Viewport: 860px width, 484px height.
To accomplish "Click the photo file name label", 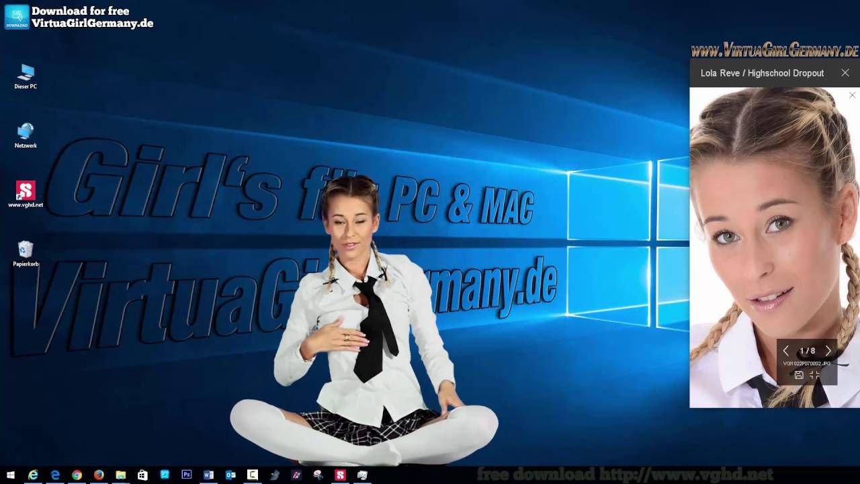I will tap(806, 364).
